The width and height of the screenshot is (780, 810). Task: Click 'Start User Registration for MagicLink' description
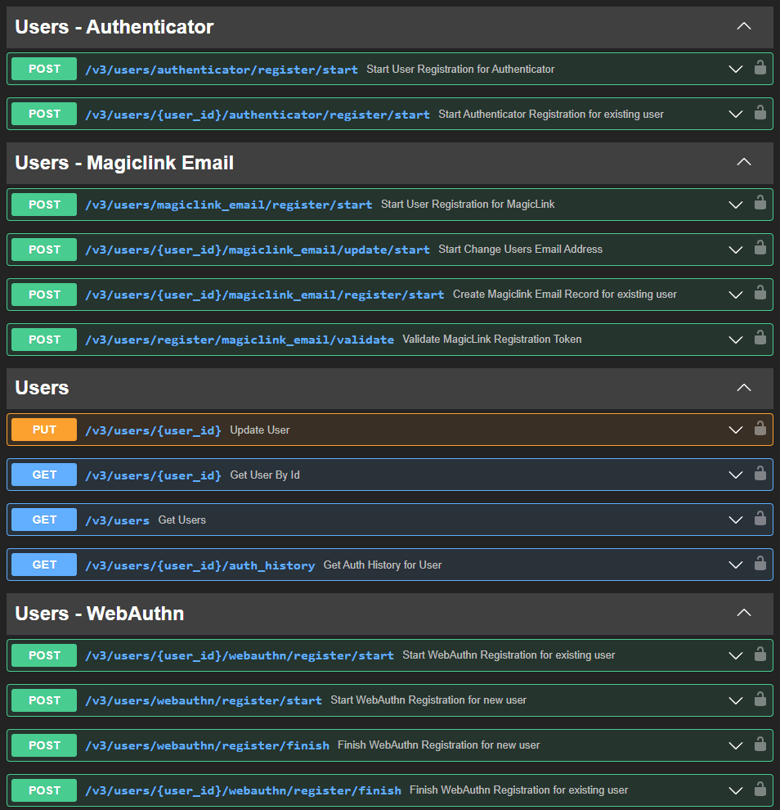tap(468, 204)
